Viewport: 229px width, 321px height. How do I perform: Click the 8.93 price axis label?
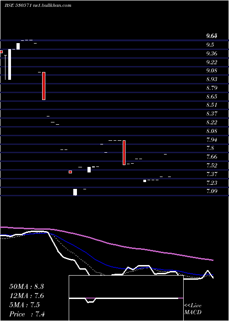coord(212,79)
